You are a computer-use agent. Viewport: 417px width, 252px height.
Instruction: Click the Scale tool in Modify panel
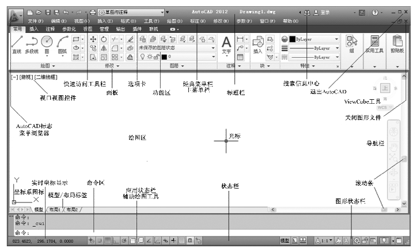click(x=104, y=57)
